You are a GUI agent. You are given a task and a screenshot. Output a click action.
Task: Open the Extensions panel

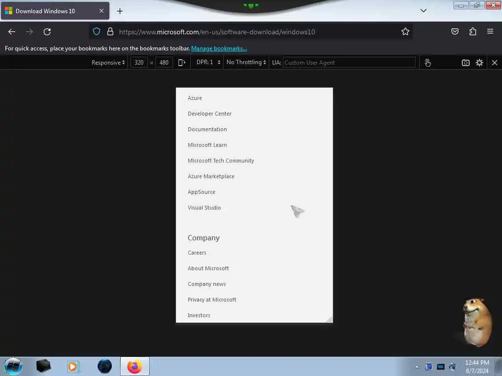(473, 31)
